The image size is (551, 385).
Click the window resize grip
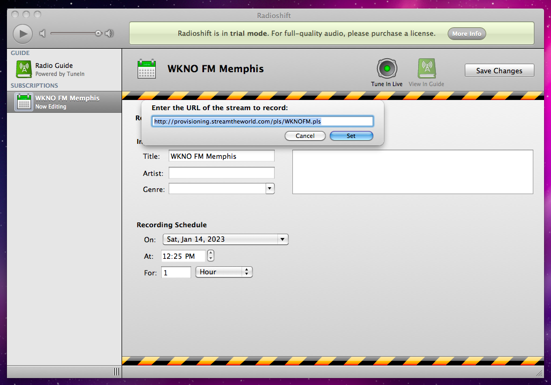pyautogui.click(x=539, y=373)
